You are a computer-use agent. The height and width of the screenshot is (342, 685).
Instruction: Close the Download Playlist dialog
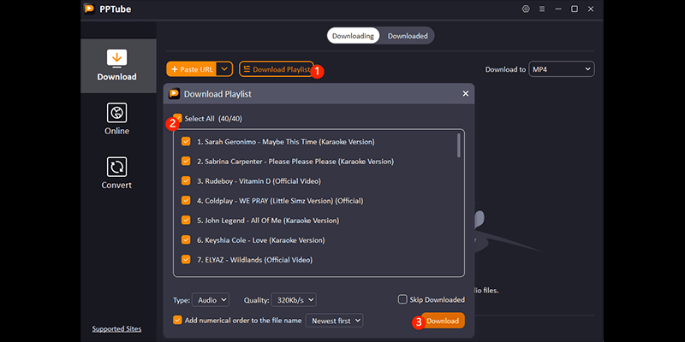coord(465,94)
